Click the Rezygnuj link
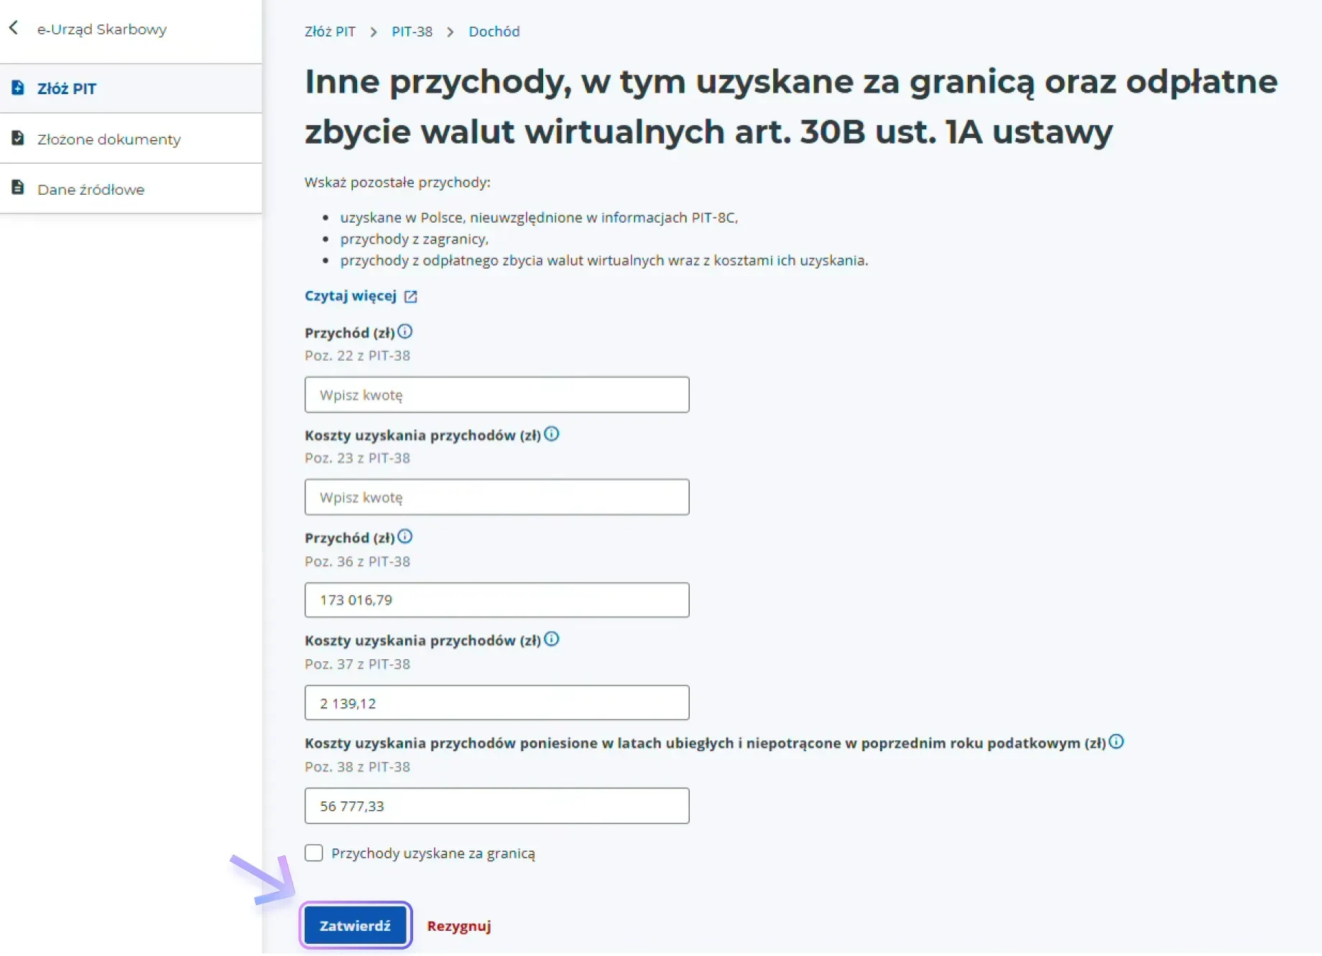 [459, 926]
